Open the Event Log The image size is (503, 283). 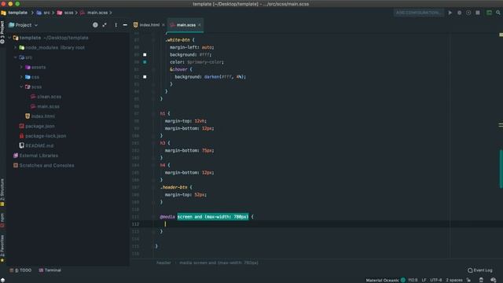[480, 270]
